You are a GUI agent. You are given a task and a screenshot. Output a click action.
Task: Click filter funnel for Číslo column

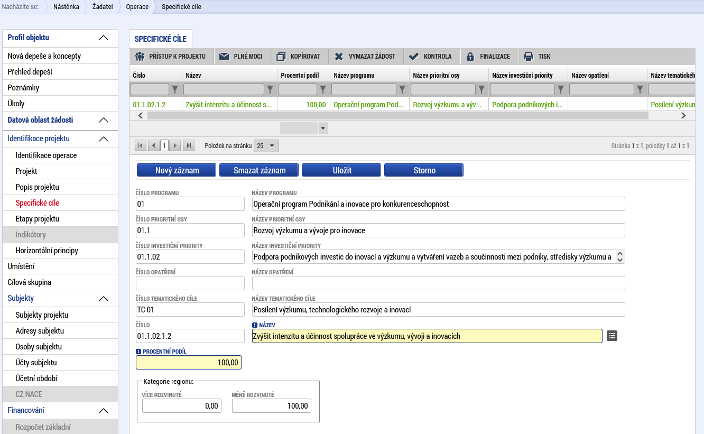pos(175,89)
